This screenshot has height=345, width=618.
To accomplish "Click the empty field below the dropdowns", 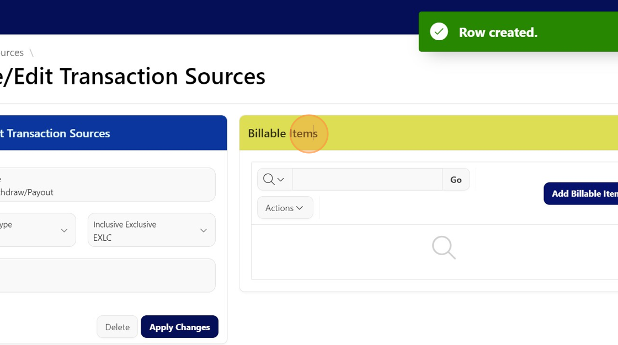I will [105, 276].
